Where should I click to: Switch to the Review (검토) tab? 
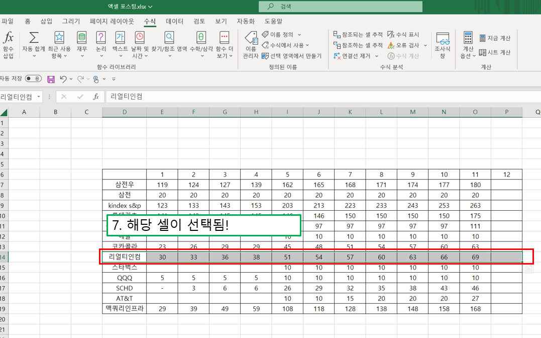click(x=199, y=21)
